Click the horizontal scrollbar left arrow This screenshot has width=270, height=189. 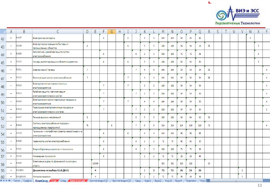tap(208, 181)
